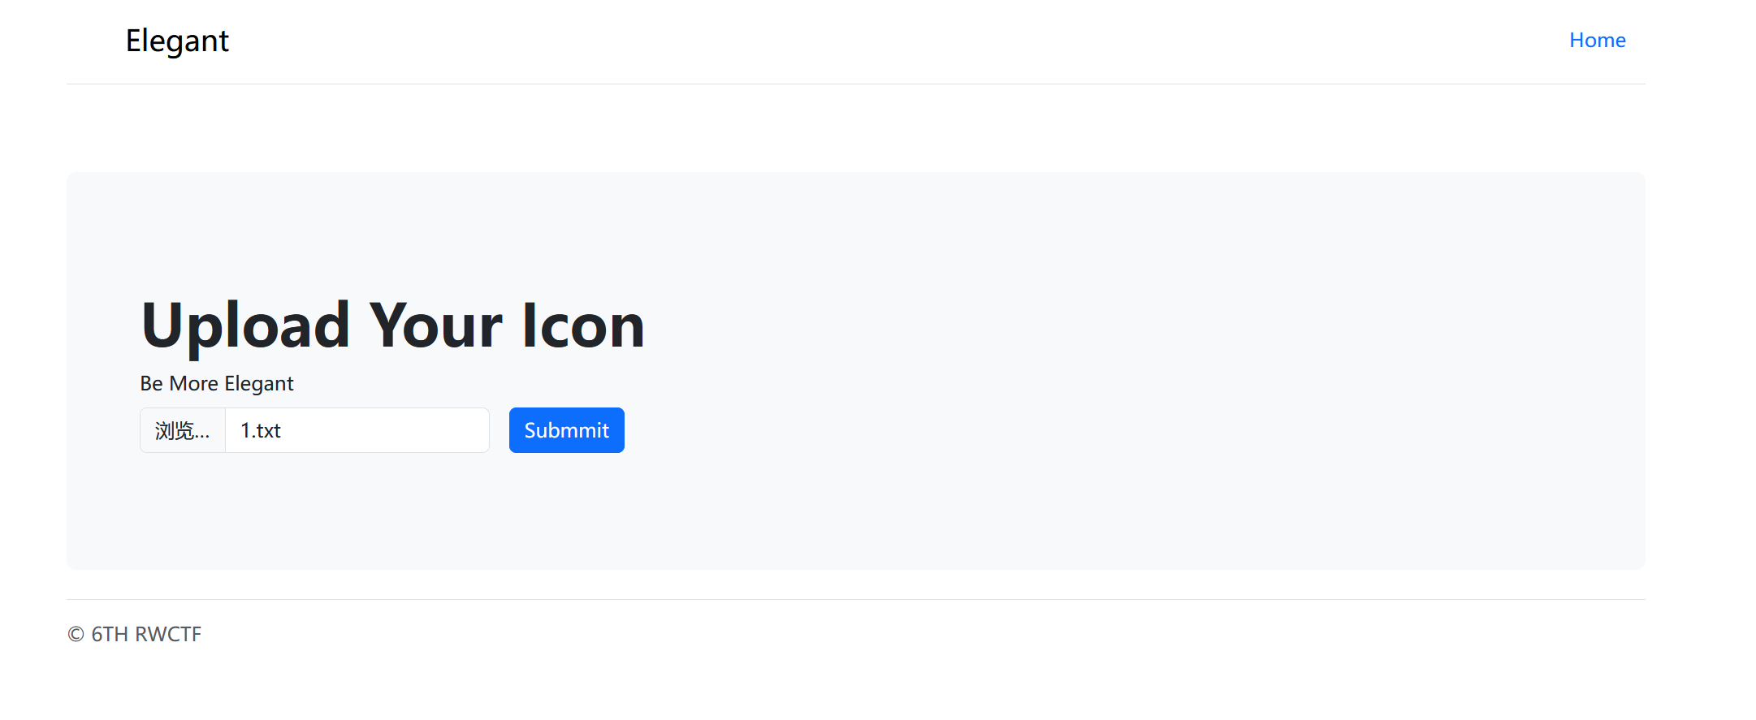Click the word More in the subtitle
The height and width of the screenshot is (720, 1756).
click(x=193, y=383)
